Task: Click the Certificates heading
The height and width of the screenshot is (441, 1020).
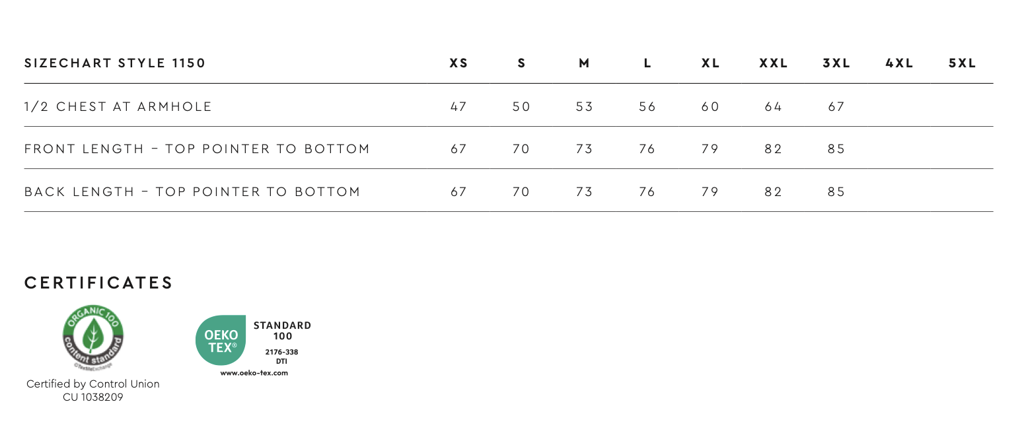Action: [x=98, y=283]
